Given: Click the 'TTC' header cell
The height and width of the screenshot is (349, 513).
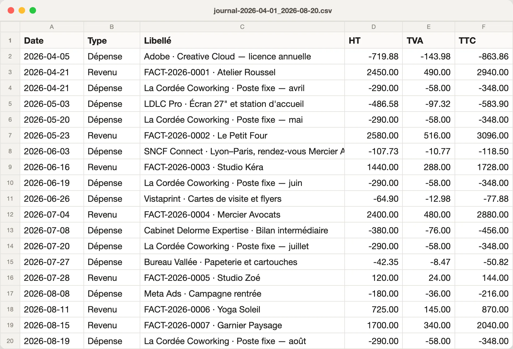Looking at the screenshot, I should click(x=484, y=41).
